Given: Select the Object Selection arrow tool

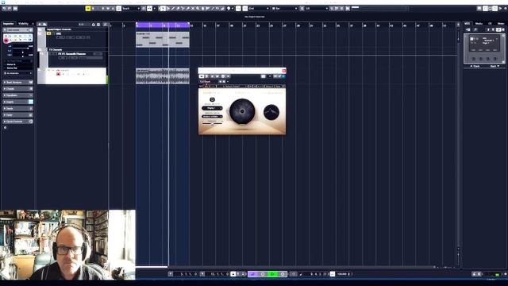Looking at the screenshot, I should click(x=163, y=9).
